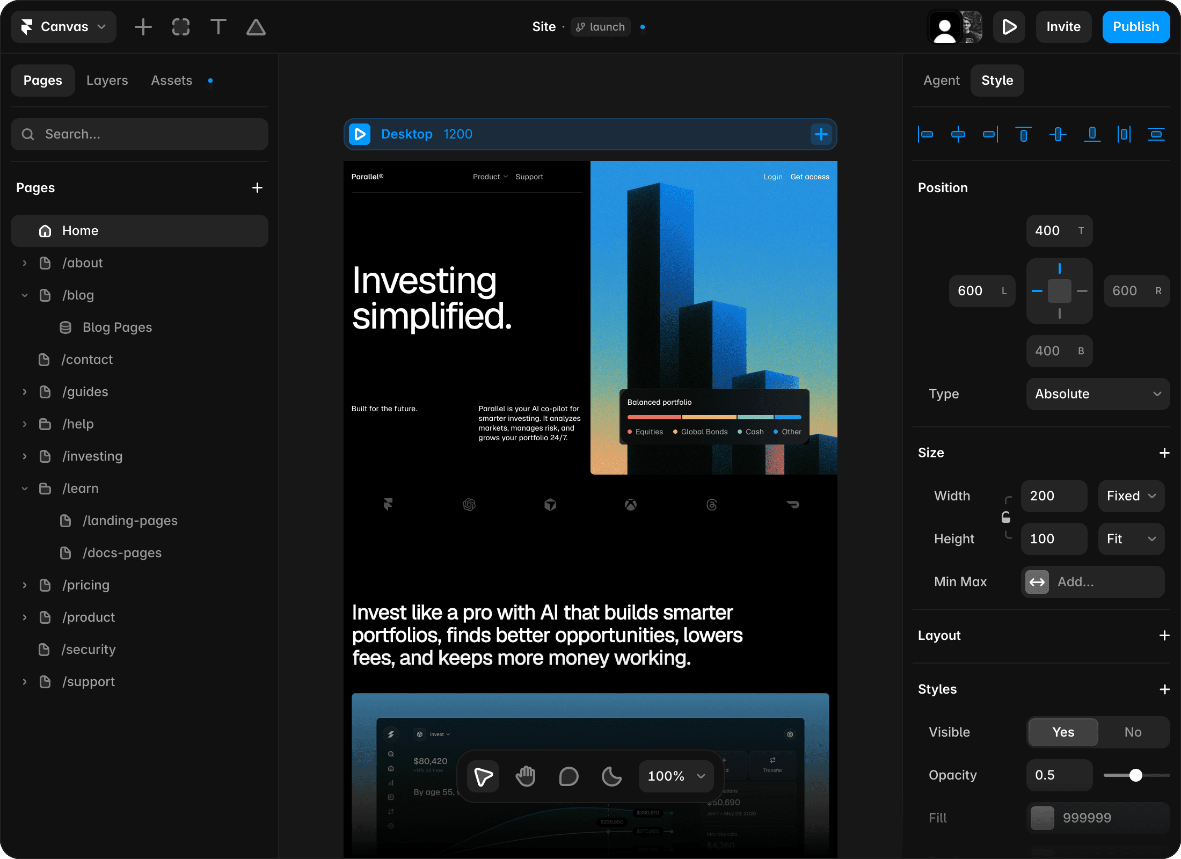Click the Login link on canvas
This screenshot has height=859, width=1181.
[x=773, y=177]
